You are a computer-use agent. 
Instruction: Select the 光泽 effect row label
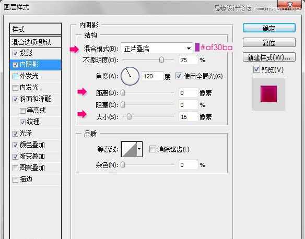[x=26, y=133]
